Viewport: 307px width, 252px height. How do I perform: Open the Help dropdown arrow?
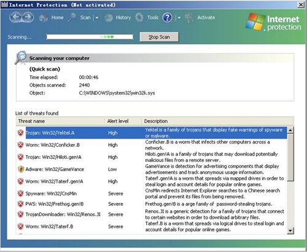click(x=179, y=18)
